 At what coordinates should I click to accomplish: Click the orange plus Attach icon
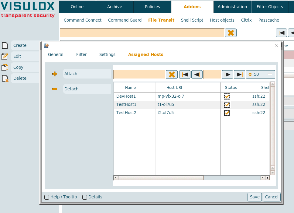[55, 74]
